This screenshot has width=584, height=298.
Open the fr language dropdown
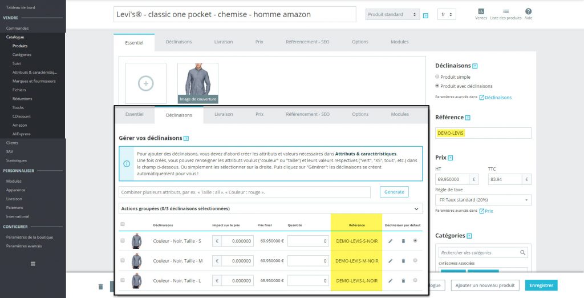447,14
